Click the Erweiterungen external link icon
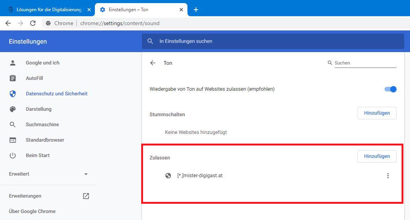 click(86, 196)
